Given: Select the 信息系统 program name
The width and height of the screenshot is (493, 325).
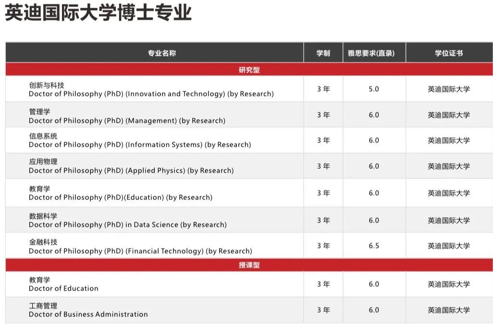Looking at the screenshot, I should (x=43, y=136).
